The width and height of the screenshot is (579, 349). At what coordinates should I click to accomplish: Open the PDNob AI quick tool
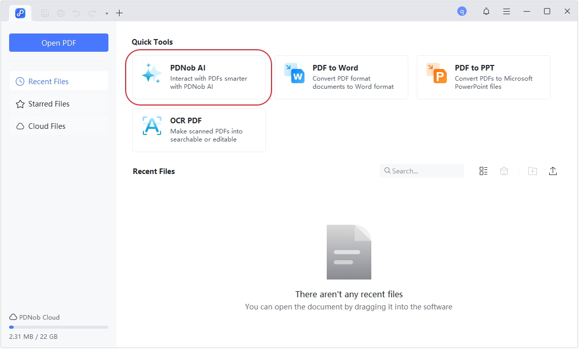[x=199, y=77]
